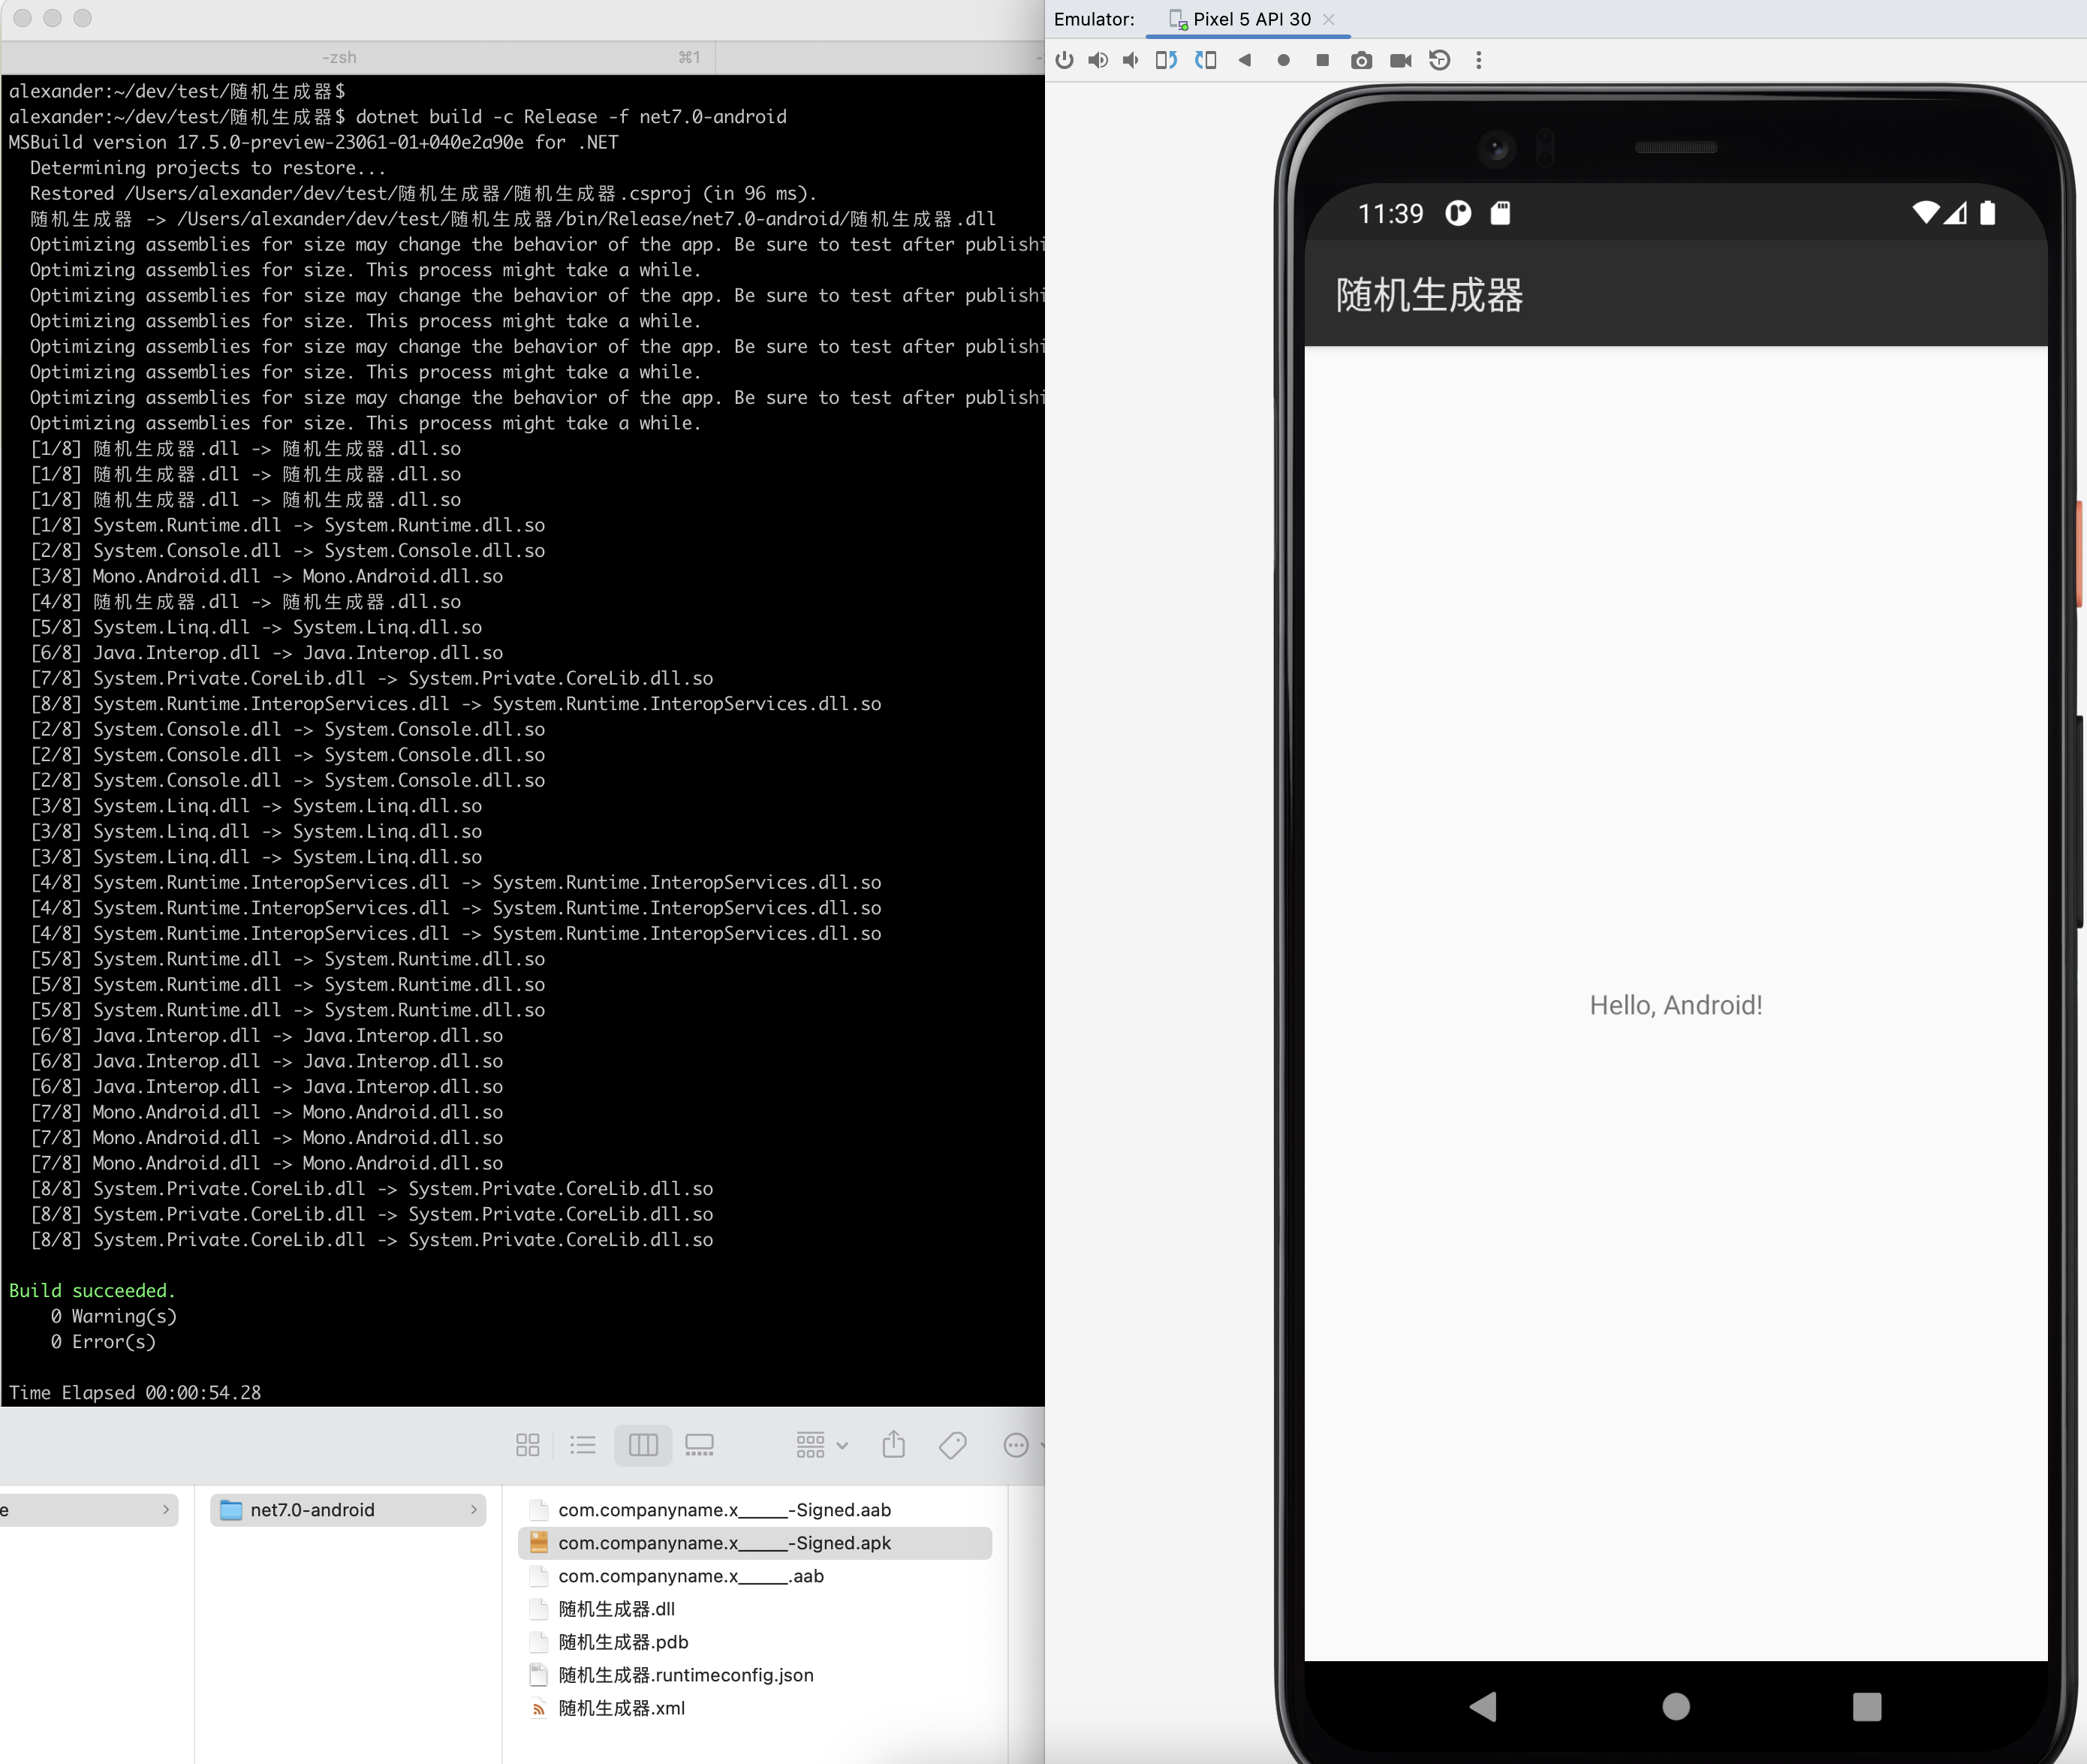Capture a screenshot using the emulator camera icon

tap(1361, 60)
